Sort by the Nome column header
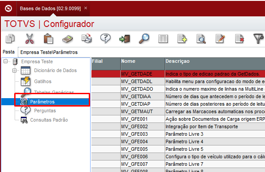265x172 pixels. [x=142, y=64]
